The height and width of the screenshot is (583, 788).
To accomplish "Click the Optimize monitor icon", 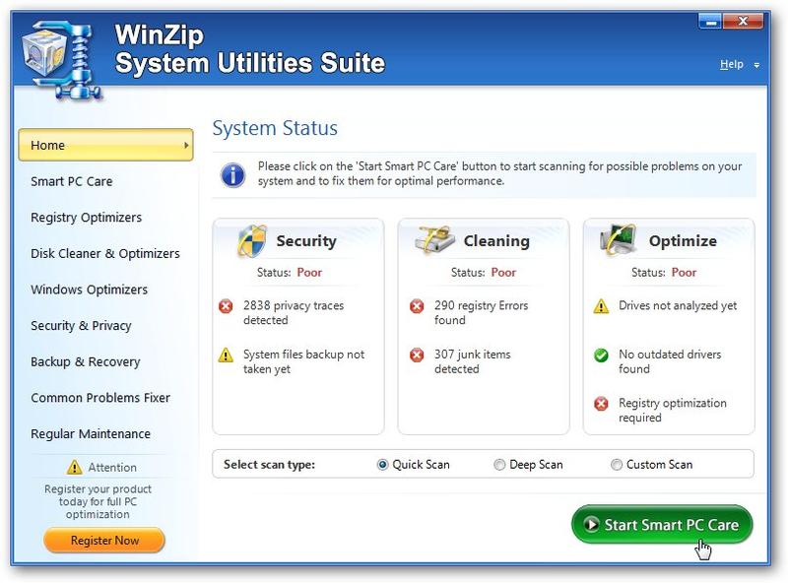I will [x=618, y=239].
